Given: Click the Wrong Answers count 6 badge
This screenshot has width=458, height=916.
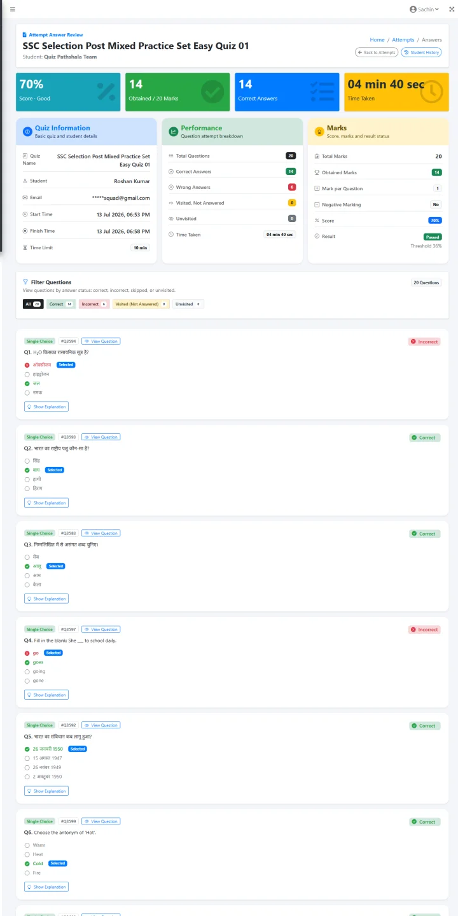Looking at the screenshot, I should click(292, 187).
